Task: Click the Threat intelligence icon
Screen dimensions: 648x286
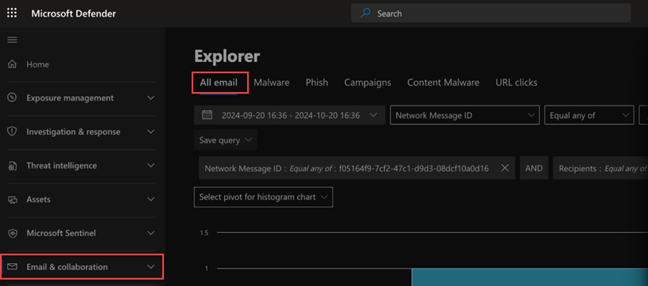Action: point(13,165)
